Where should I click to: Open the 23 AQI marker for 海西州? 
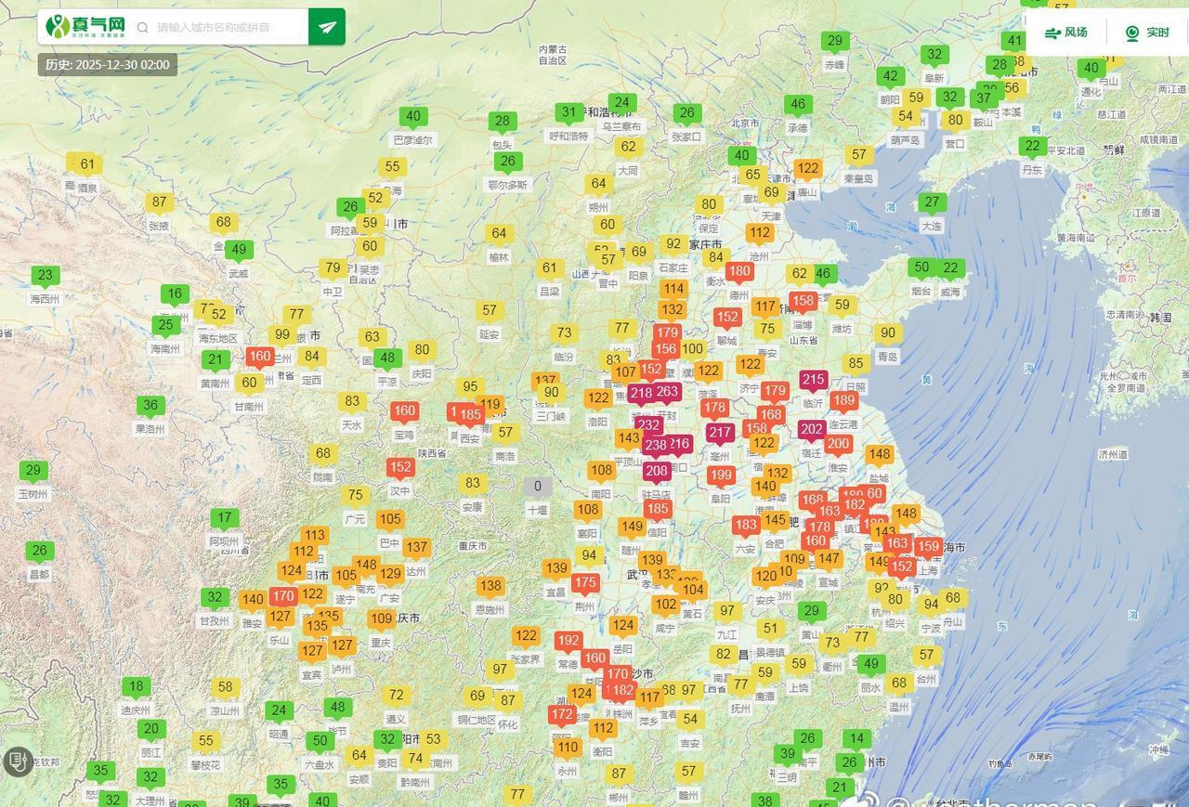click(x=45, y=275)
